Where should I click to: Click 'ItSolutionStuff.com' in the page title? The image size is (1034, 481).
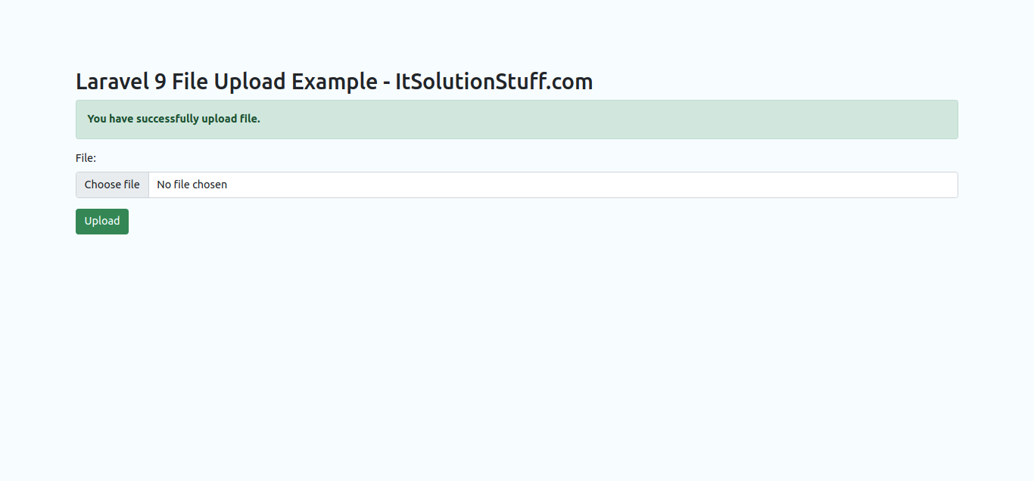pyautogui.click(x=494, y=82)
